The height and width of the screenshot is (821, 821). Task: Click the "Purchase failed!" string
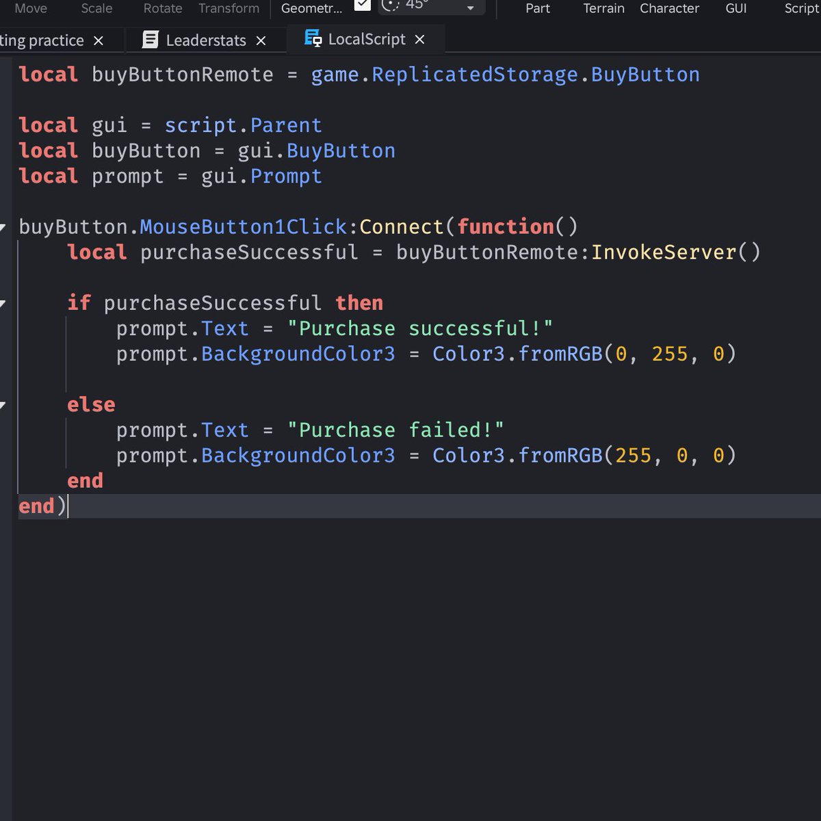coord(395,430)
